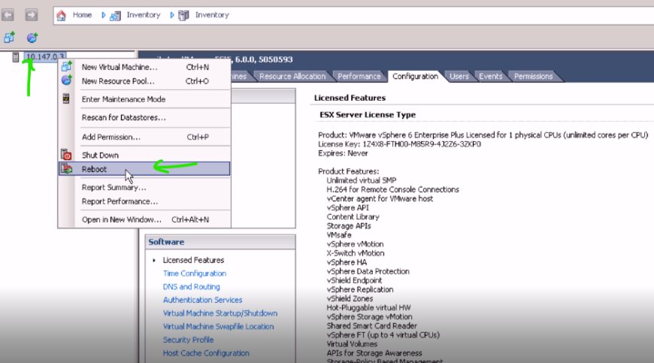
Task: Click the second Inventory breadcrumb icon
Action: click(183, 16)
